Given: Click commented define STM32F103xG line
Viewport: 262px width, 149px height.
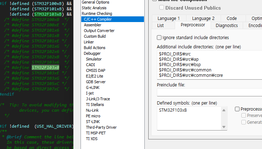Looking at the screenshot, I should (x=37, y=78).
